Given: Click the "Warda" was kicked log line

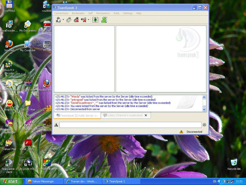Looking at the screenshot, I should (104, 97).
